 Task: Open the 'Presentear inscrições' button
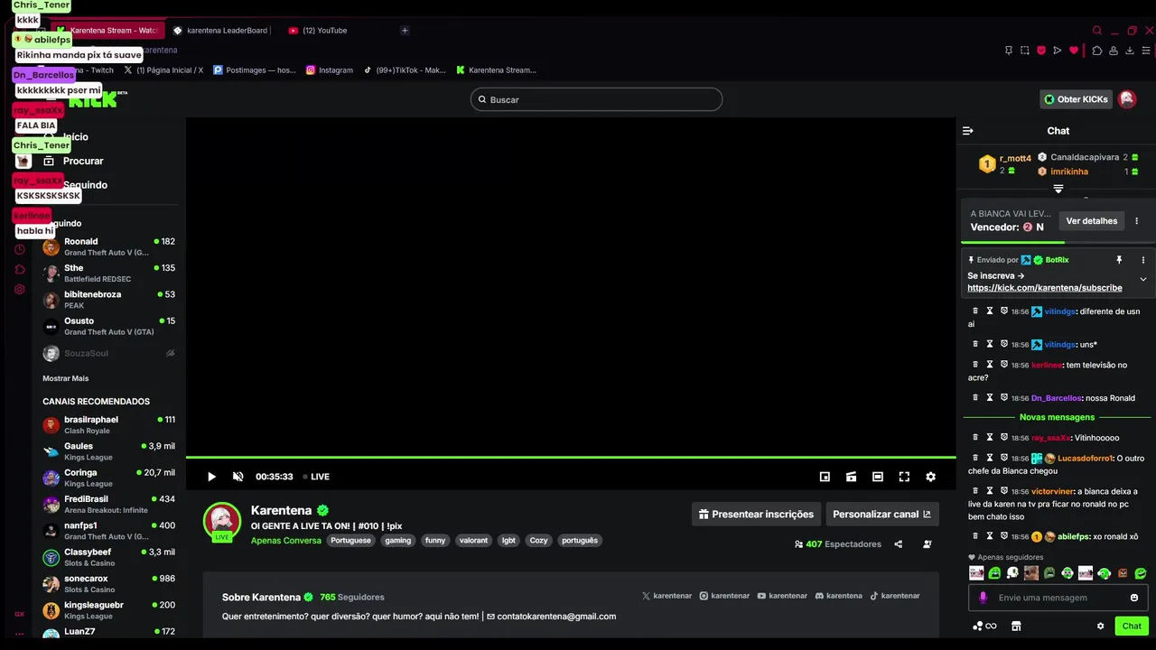coord(757,514)
